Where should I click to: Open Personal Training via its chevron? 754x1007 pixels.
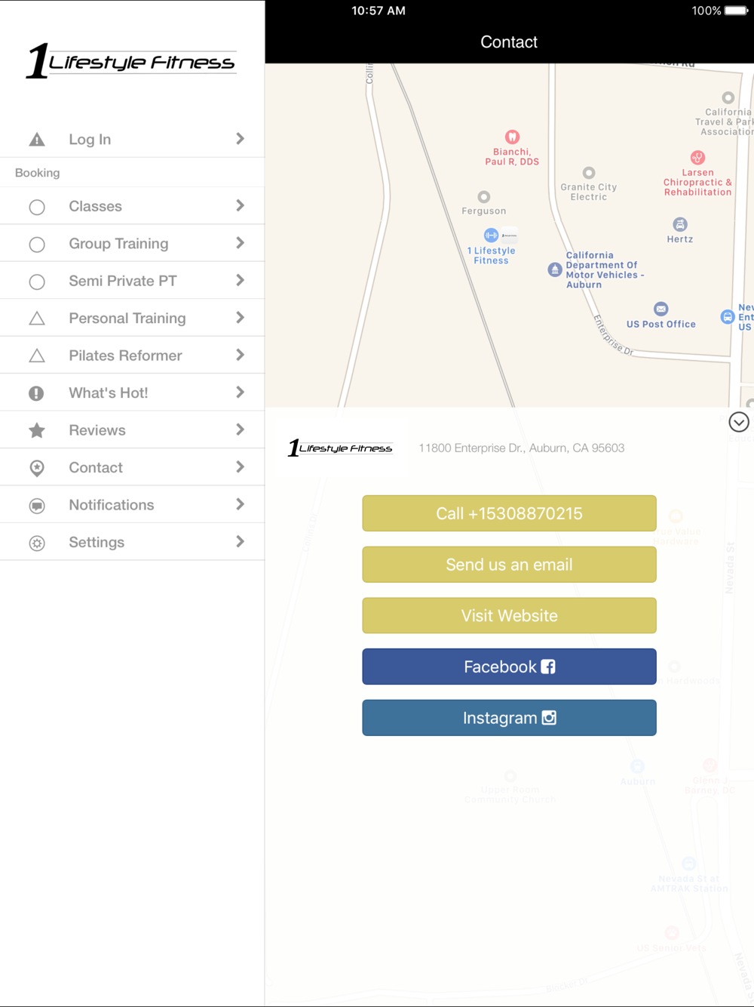point(240,318)
